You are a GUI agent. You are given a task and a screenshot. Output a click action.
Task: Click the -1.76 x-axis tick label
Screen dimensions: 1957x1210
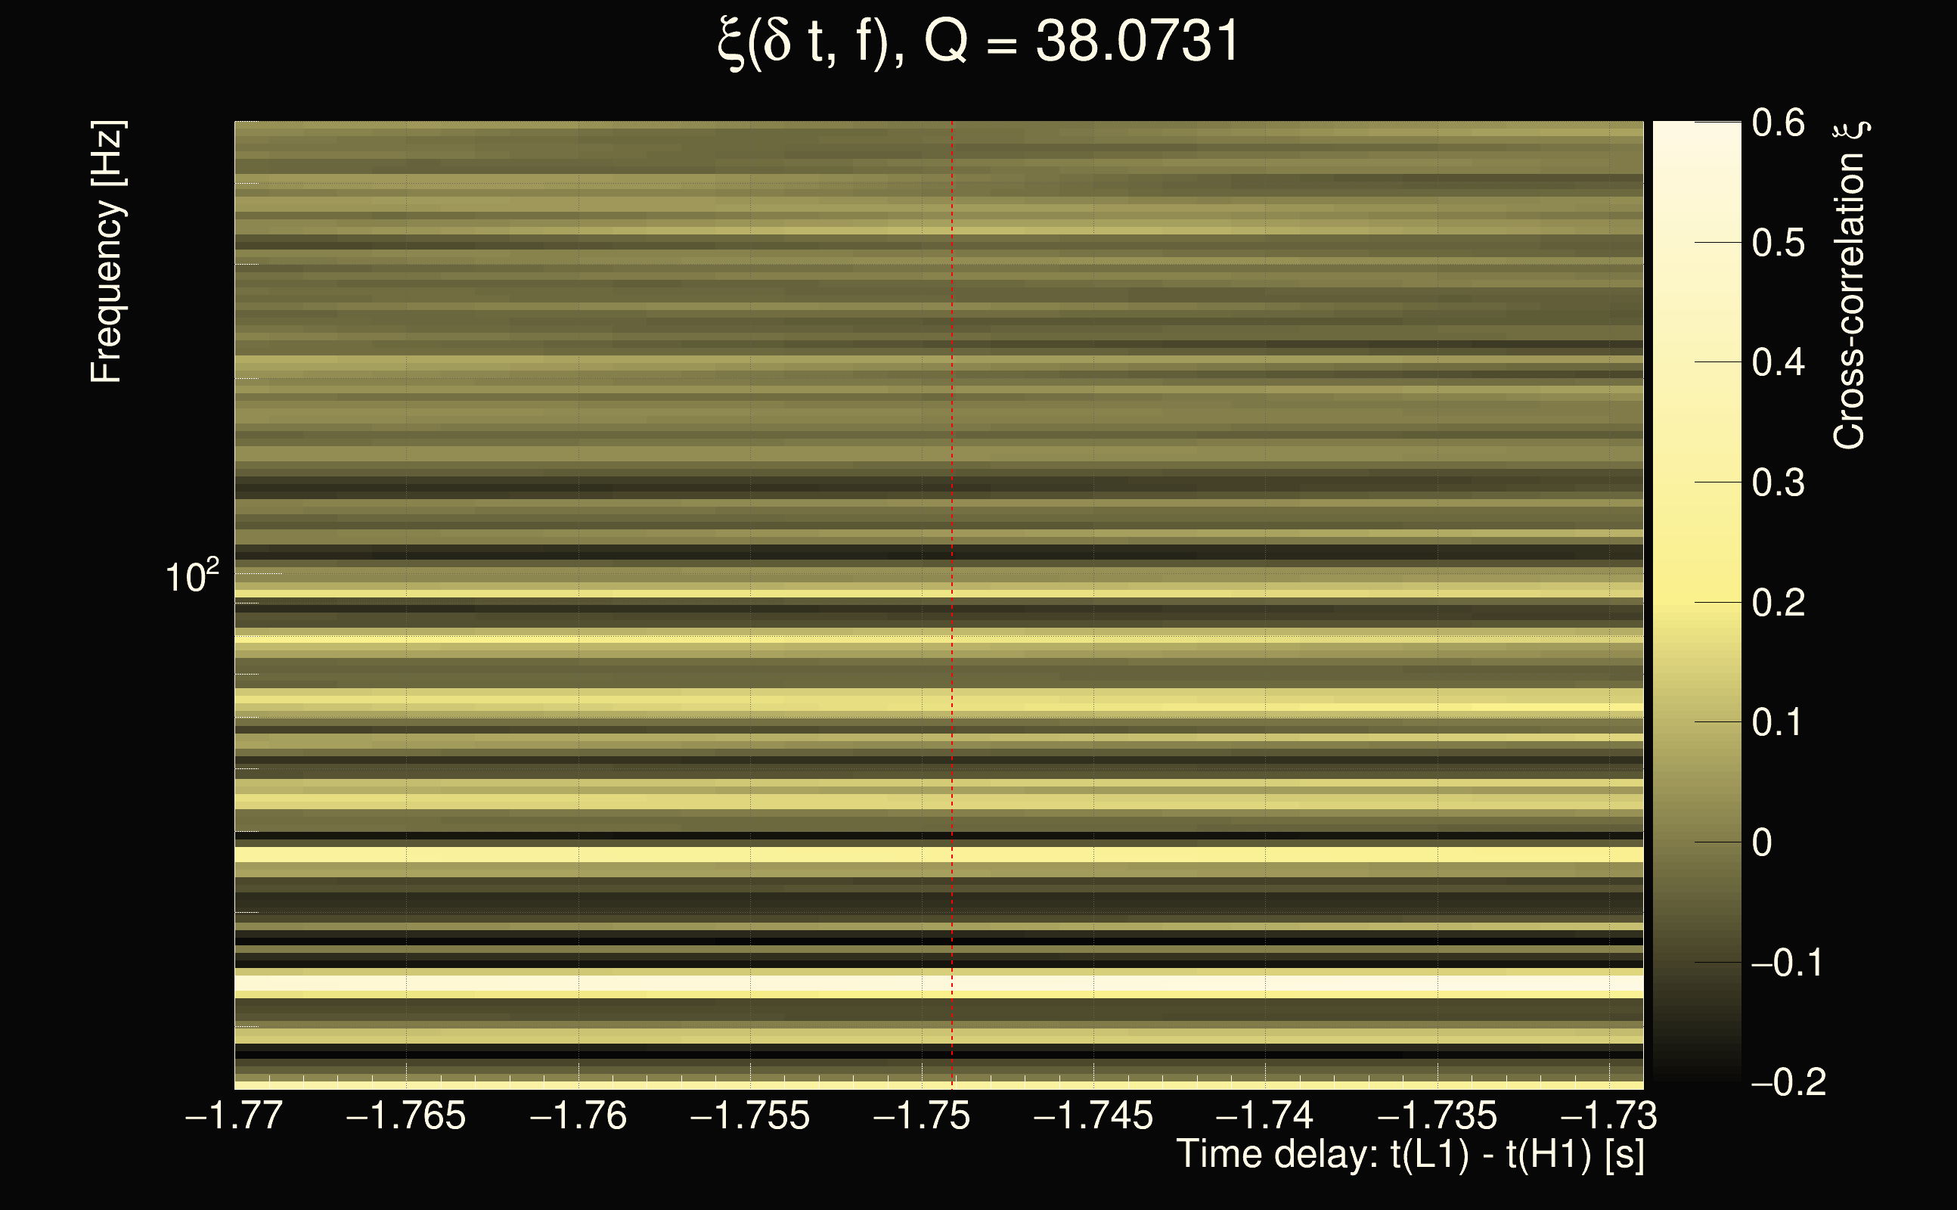click(x=578, y=1115)
